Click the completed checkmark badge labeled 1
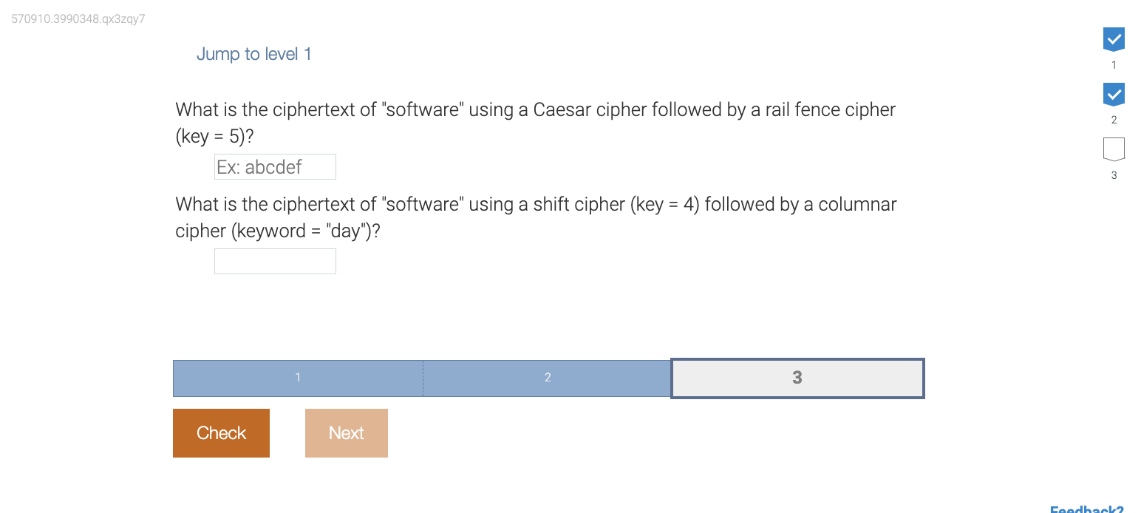The height and width of the screenshot is (513, 1141). click(x=1114, y=39)
